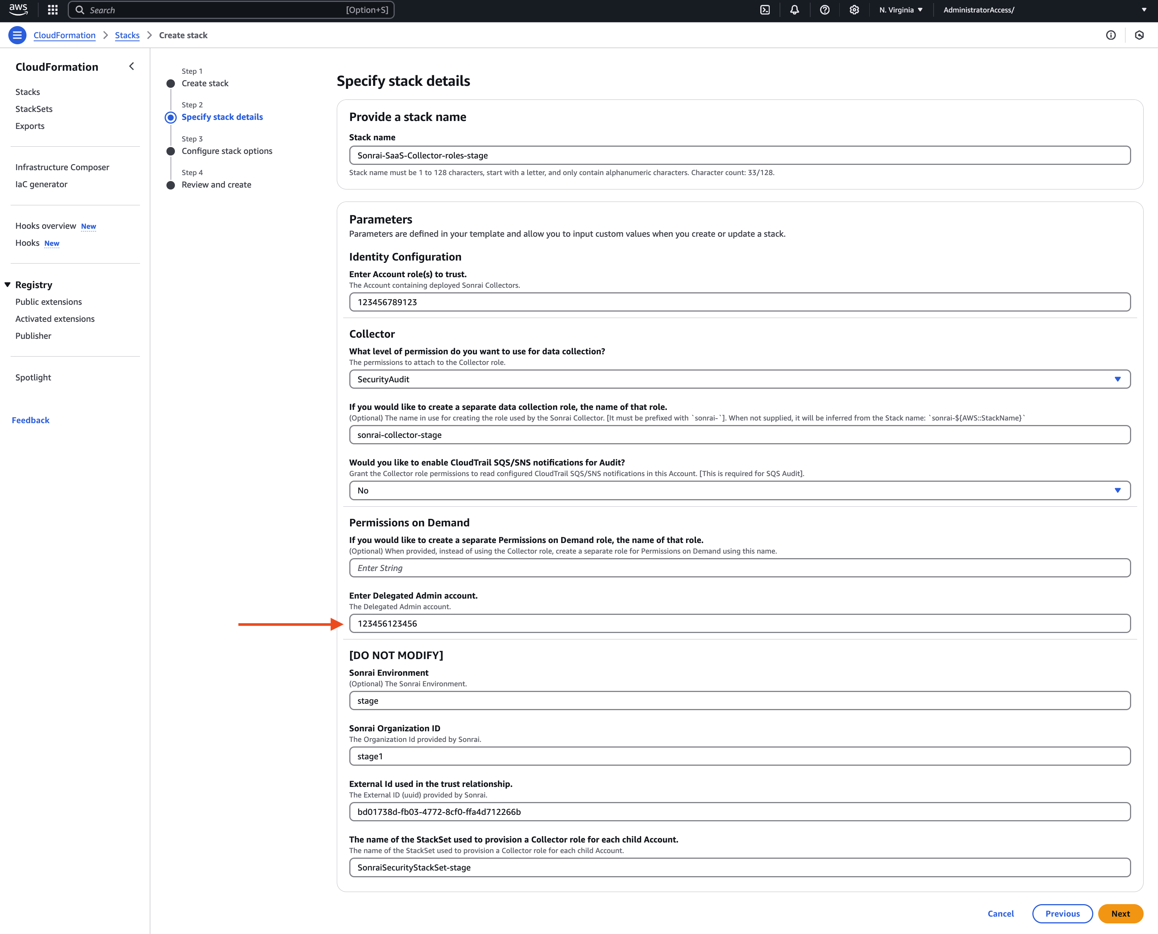Open Public extensions

point(48,302)
